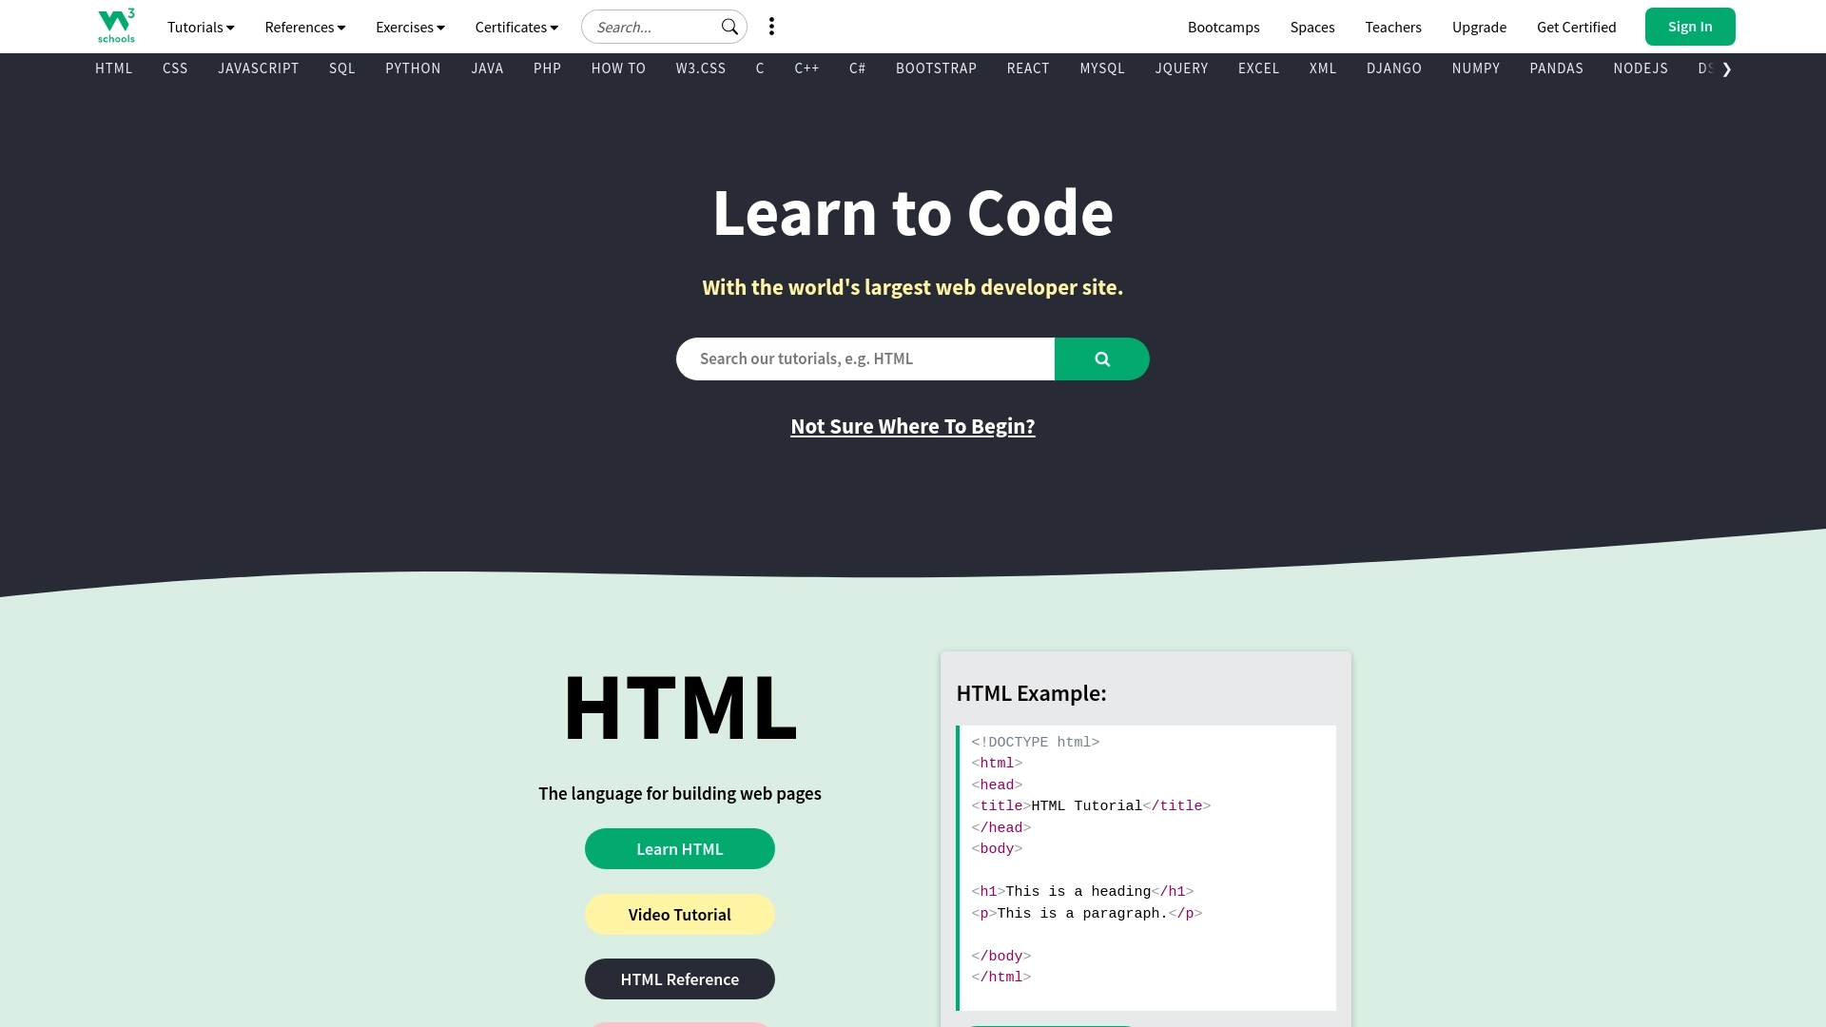1826x1027 pixels.
Task: Select REACT in the topic bar
Action: [1028, 68]
